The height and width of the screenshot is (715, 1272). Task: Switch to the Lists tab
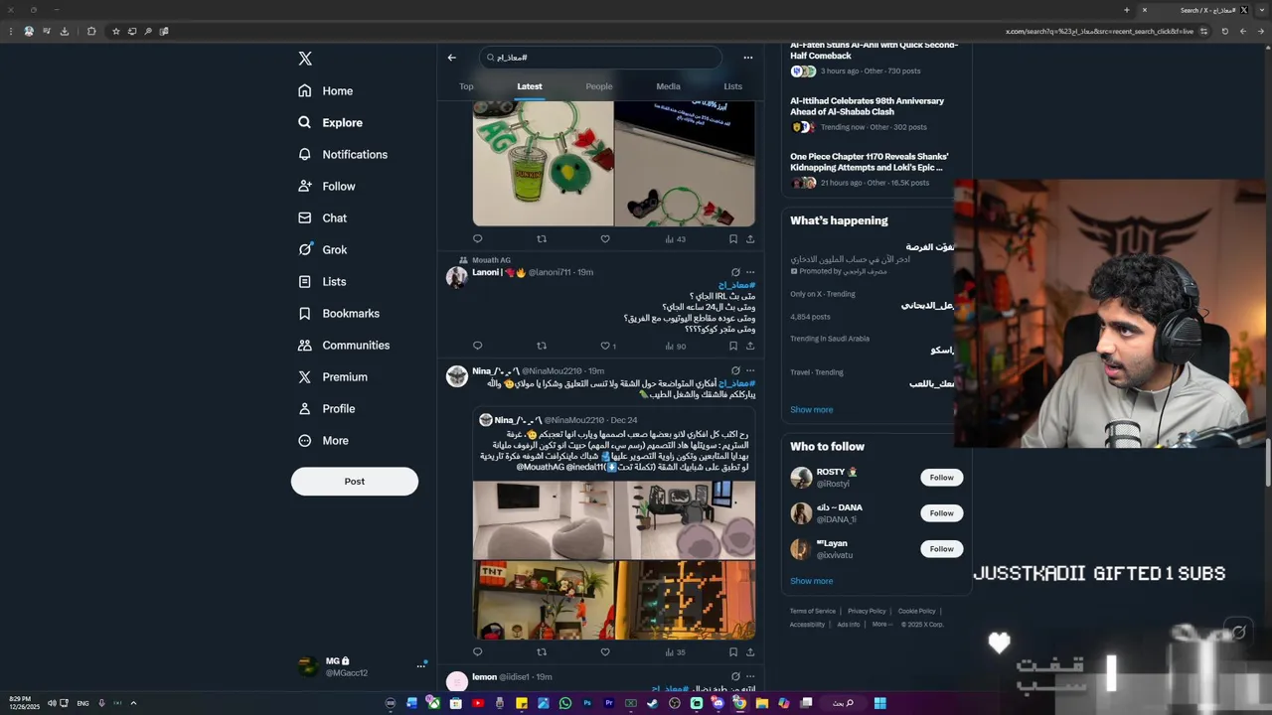point(733,86)
